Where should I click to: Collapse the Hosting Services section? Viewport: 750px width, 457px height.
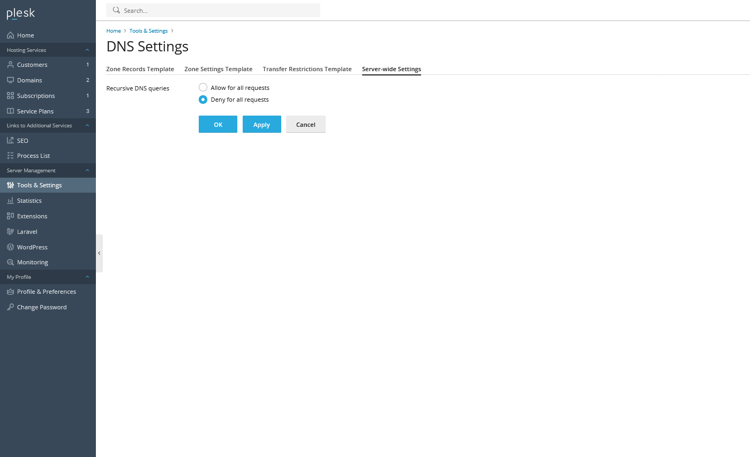click(x=87, y=49)
